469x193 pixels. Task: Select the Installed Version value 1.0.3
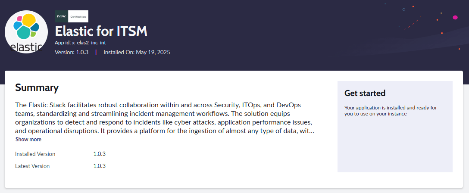pos(100,154)
